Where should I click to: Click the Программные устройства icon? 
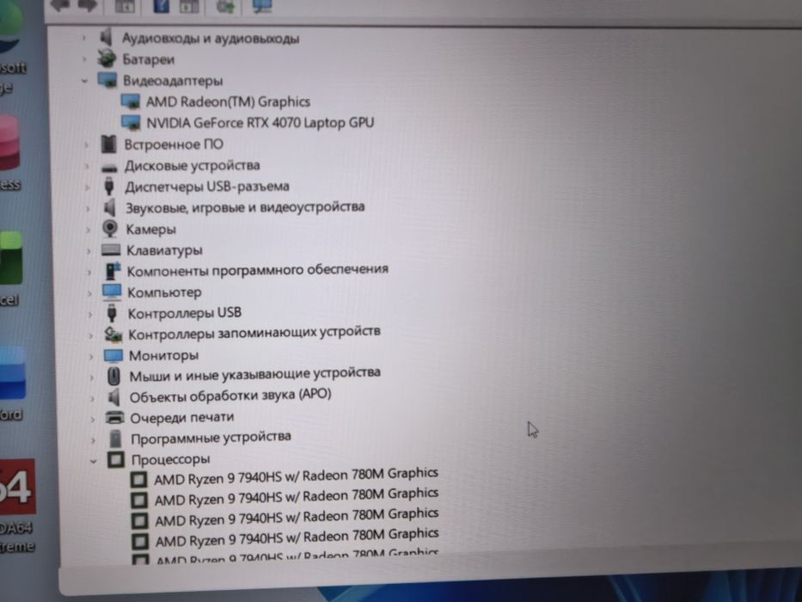coord(115,439)
